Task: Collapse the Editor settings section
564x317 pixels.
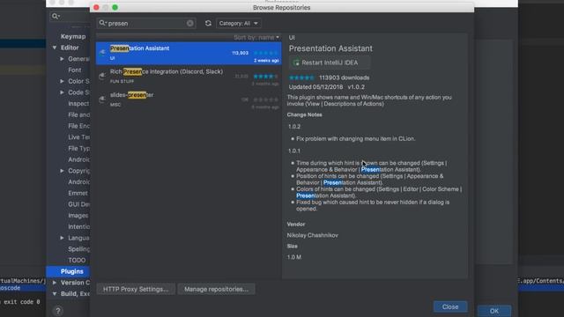Action: pos(55,48)
